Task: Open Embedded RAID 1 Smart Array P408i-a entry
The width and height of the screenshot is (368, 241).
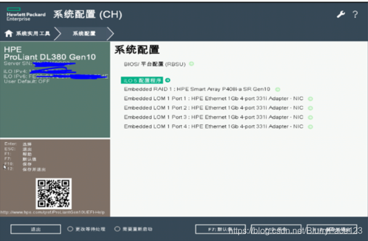Action: point(197,89)
